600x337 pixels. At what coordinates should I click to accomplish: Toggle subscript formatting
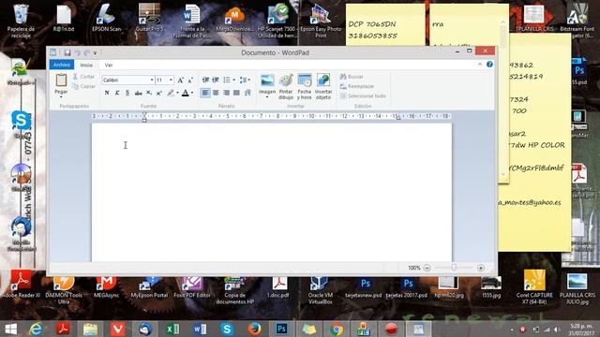[149, 93]
